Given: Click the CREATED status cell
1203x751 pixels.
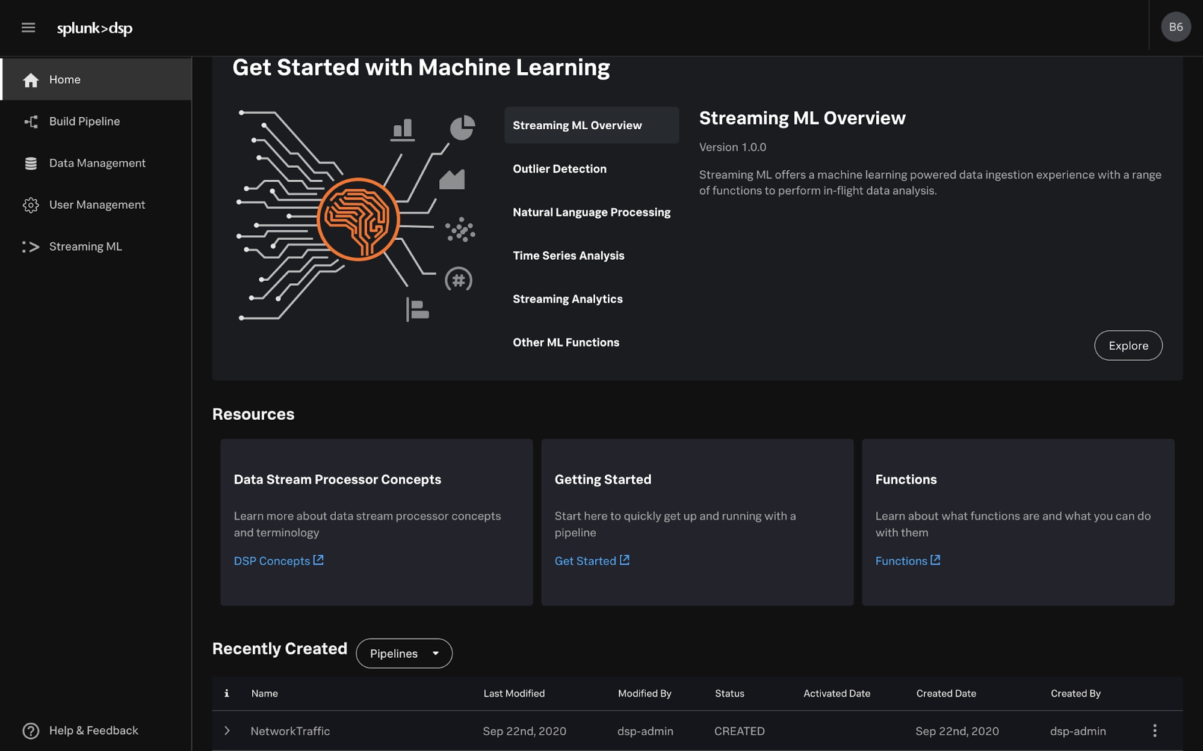Looking at the screenshot, I should (x=739, y=731).
